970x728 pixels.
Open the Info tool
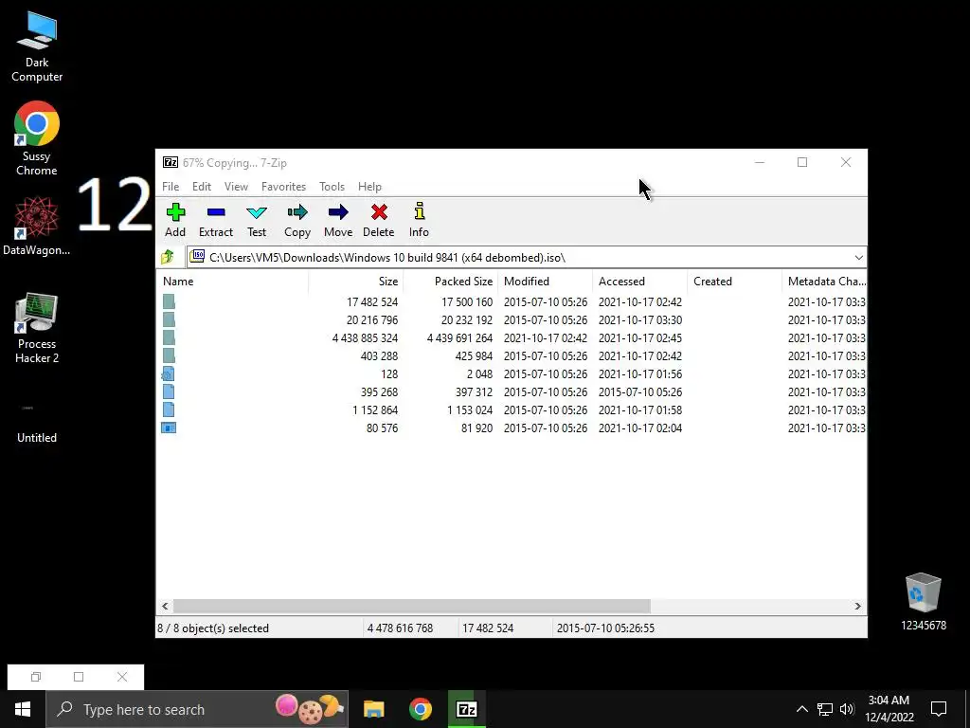[419, 220]
